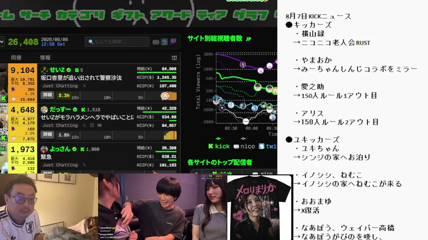This screenshot has width=428, height=240.
Task: Click the magnifier icon in the search box
Action: tap(91, 42)
